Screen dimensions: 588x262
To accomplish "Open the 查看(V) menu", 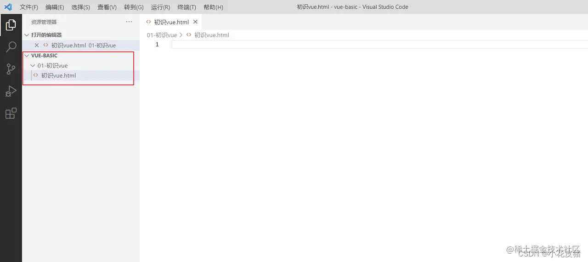I will (x=107, y=7).
